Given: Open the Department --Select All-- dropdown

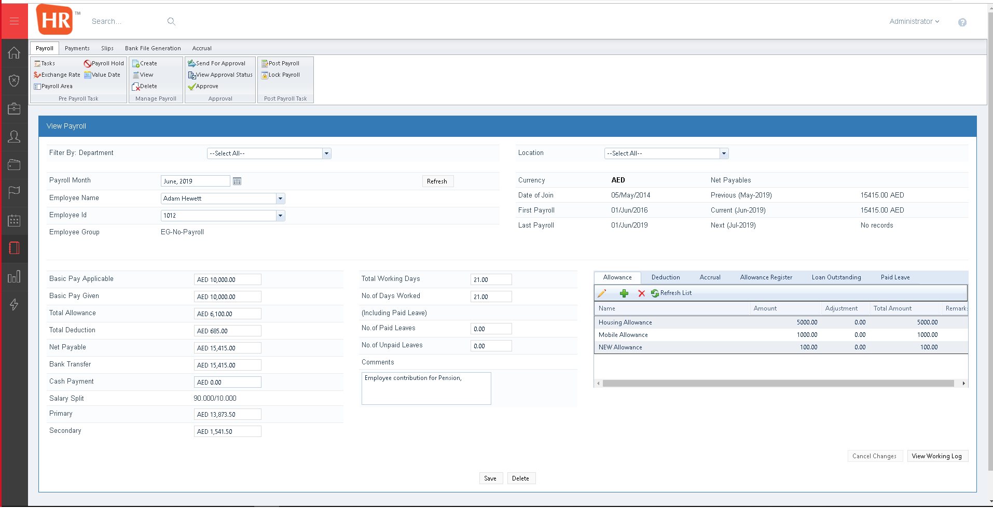Looking at the screenshot, I should pyautogui.click(x=326, y=153).
